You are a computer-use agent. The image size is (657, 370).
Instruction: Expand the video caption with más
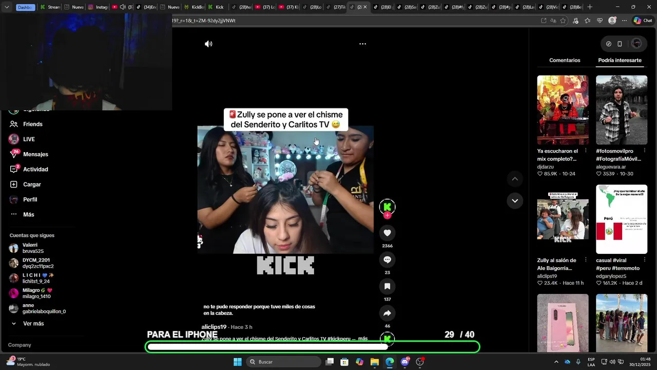pyautogui.click(x=363, y=339)
